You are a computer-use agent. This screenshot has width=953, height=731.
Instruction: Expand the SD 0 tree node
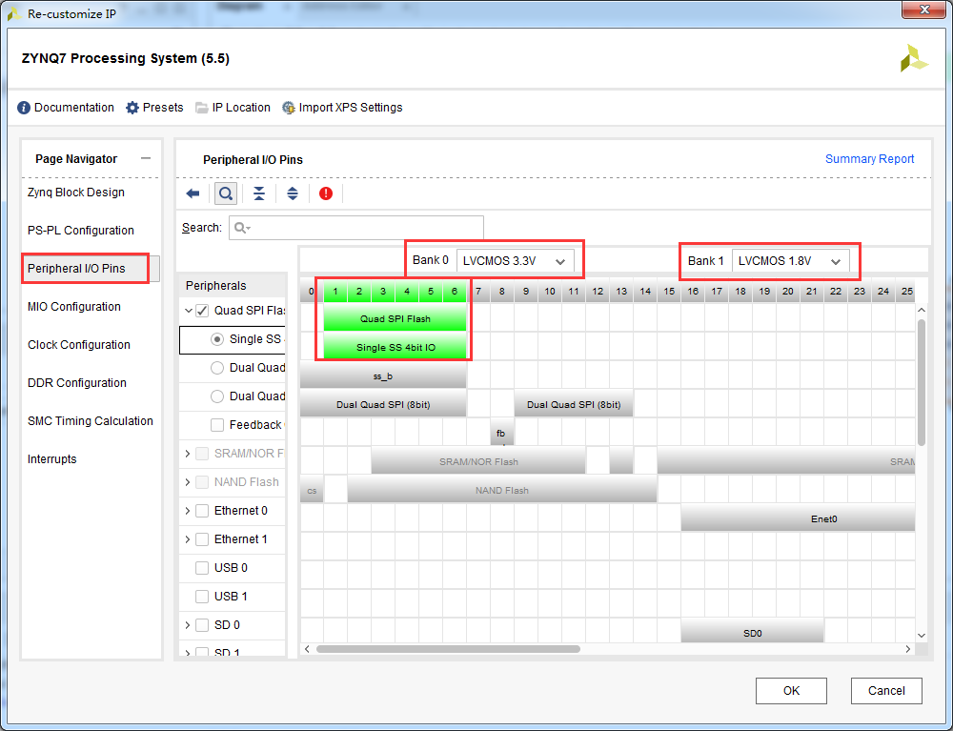point(187,624)
